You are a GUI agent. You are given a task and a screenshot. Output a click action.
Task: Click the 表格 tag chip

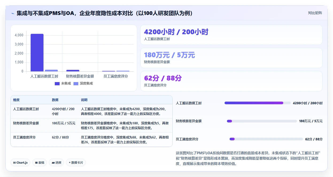[40, 163]
